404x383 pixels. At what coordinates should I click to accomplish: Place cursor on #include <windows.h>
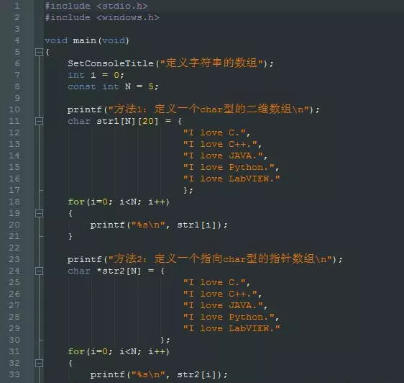click(102, 17)
